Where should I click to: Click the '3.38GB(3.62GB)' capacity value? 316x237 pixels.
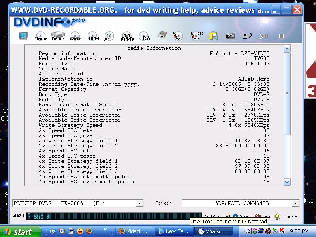click(x=247, y=89)
